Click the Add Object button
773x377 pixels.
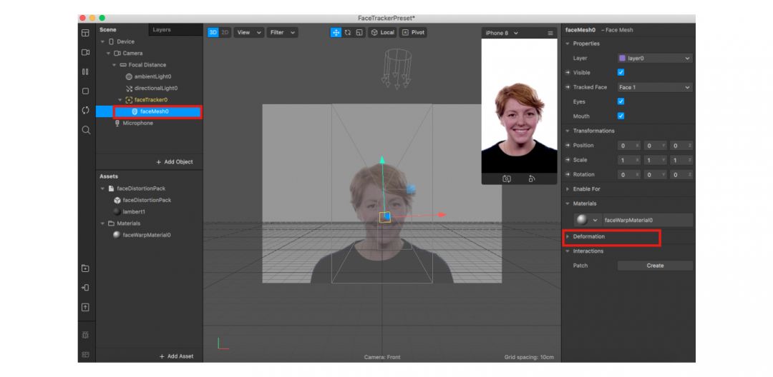click(175, 162)
